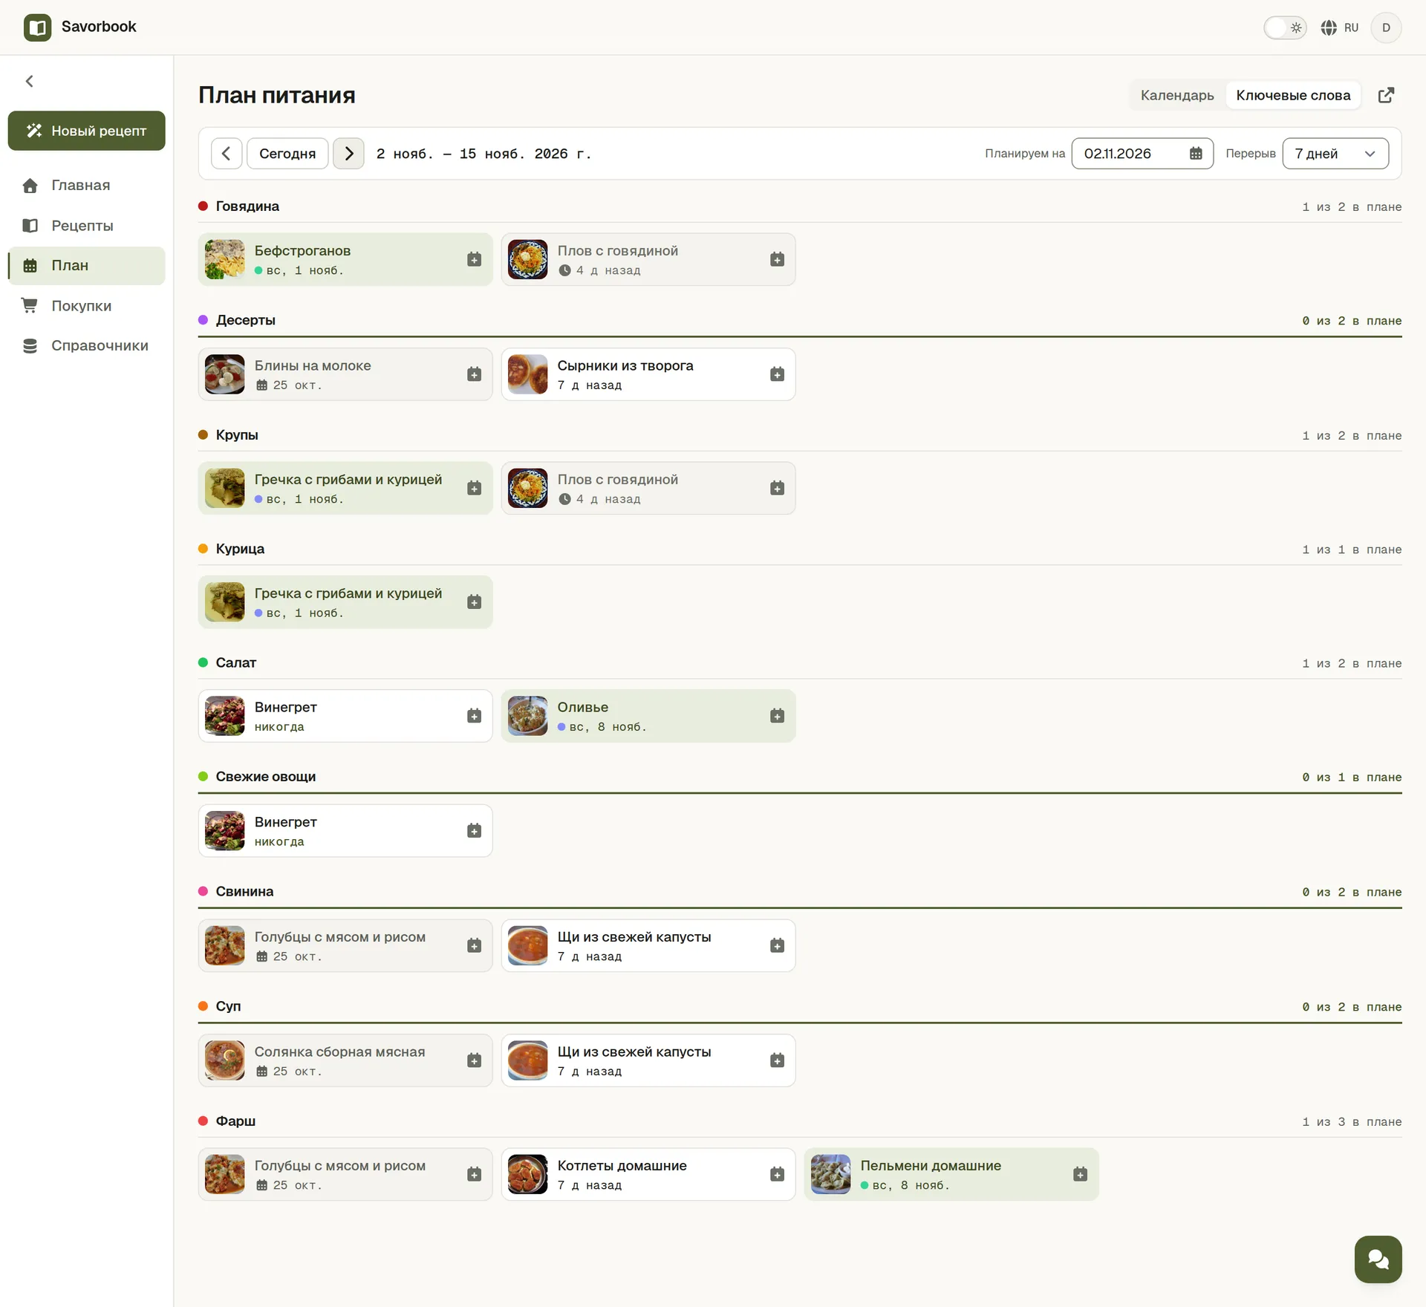Add Блины на молоке via calendar-plus icon
The height and width of the screenshot is (1307, 1426).
click(475, 374)
